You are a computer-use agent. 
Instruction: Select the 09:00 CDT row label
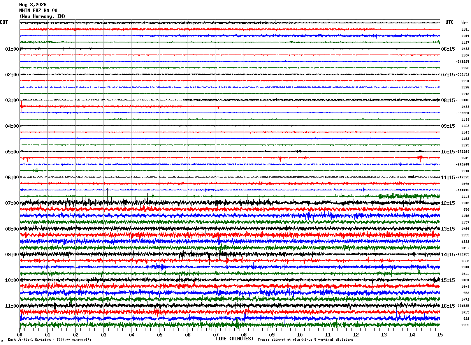12,255
